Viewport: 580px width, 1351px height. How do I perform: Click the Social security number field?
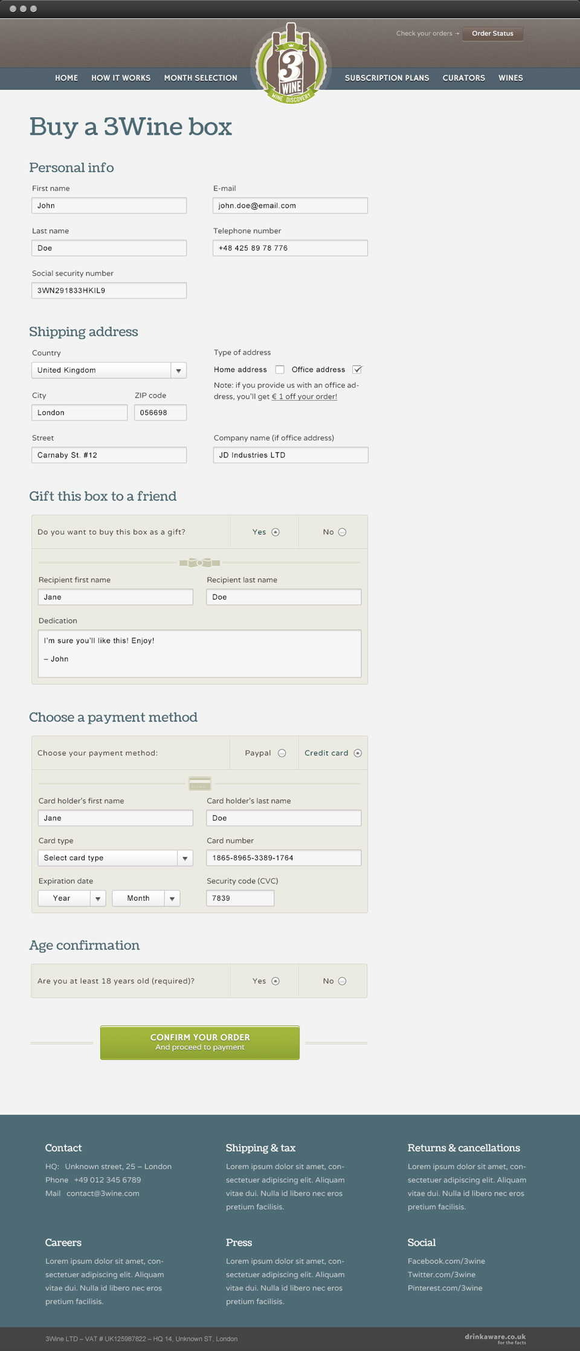point(109,291)
